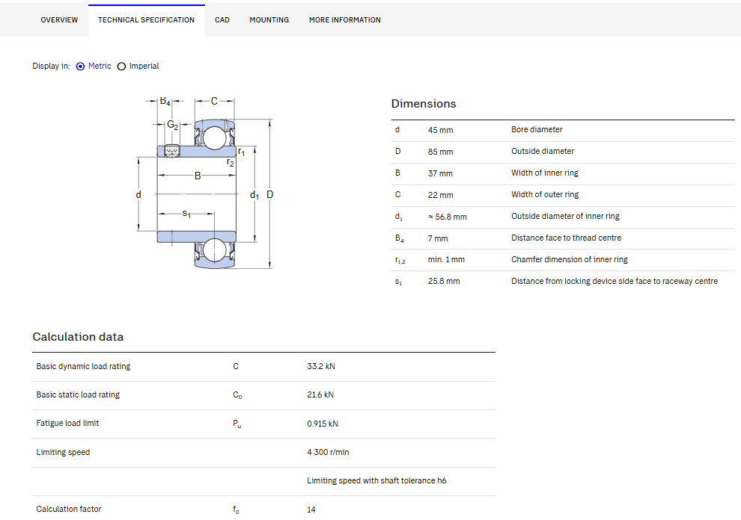The image size is (741, 520).
Task: Select the 22 mm outer ring width value
Action: click(440, 195)
